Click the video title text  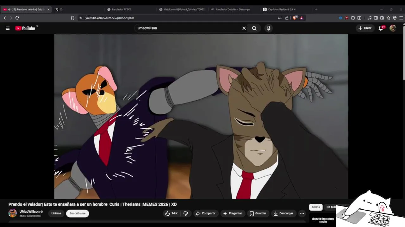92,204
